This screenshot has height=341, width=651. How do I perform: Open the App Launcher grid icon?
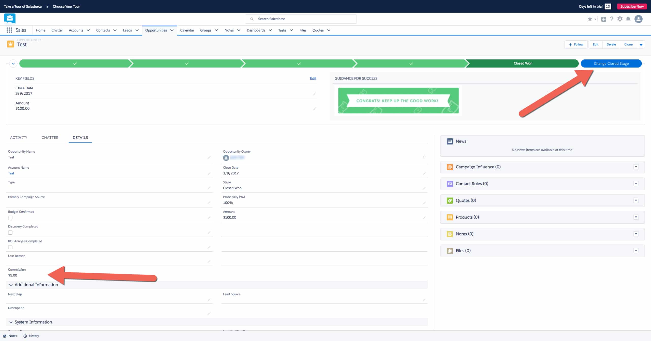point(9,30)
